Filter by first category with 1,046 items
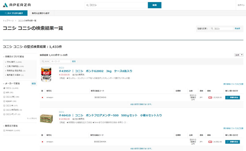 [x=14, y=62]
